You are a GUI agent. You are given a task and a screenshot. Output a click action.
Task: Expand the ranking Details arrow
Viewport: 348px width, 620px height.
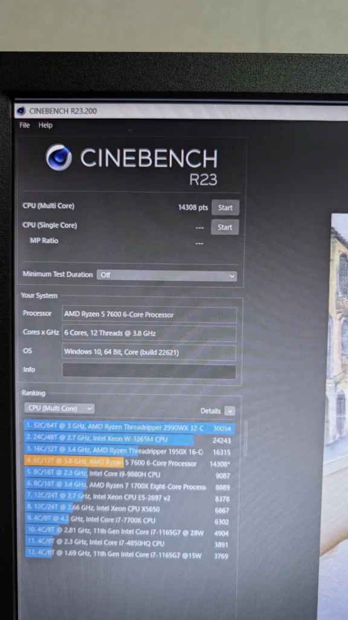[230, 411]
